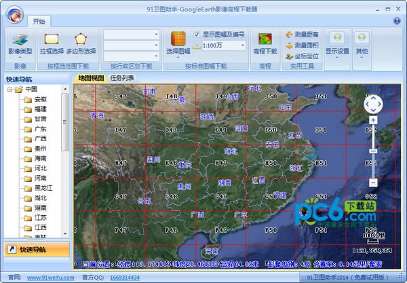The image size is (407, 283).
Task: Open the 坐标定位 coordinate locate tool
Action: coord(303,56)
